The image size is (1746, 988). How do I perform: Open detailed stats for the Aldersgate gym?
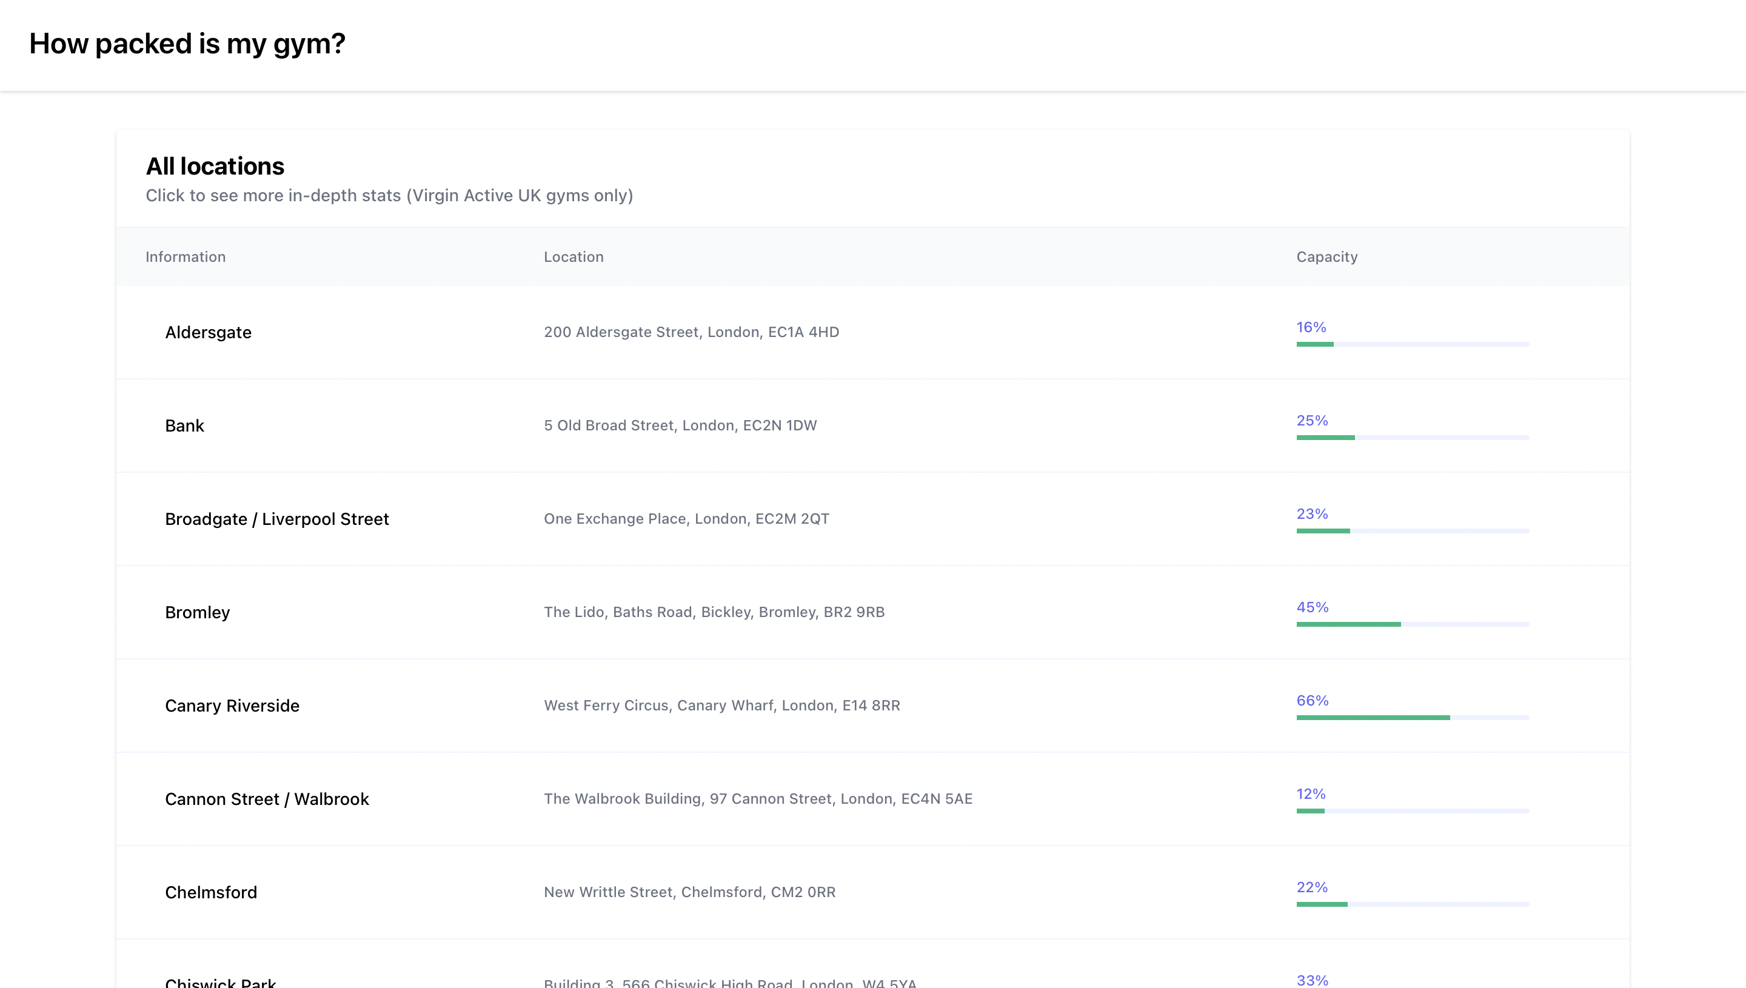(209, 333)
